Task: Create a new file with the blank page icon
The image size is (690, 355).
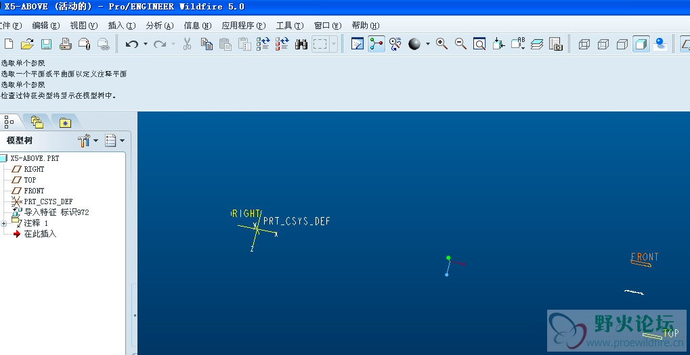Action: pos(9,44)
